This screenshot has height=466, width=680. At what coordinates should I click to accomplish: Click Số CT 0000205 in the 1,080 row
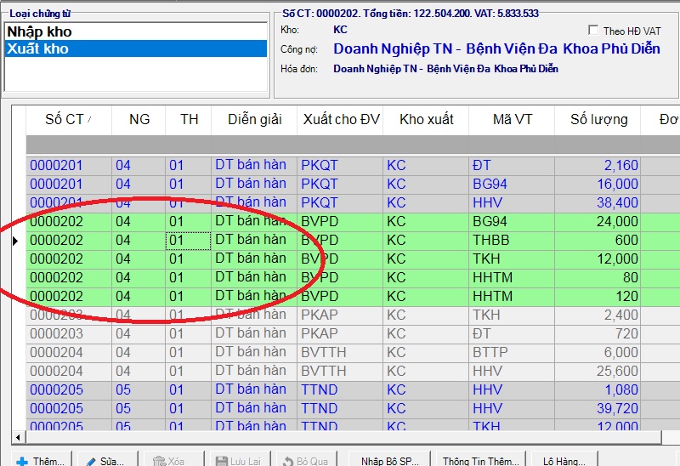click(69, 389)
